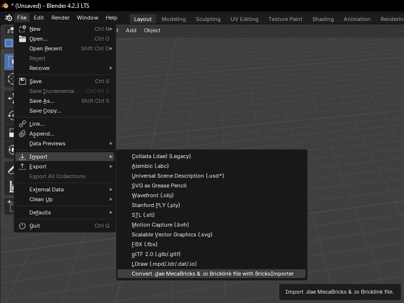Import with BricksImporter MecaBricks converter

pos(213,274)
